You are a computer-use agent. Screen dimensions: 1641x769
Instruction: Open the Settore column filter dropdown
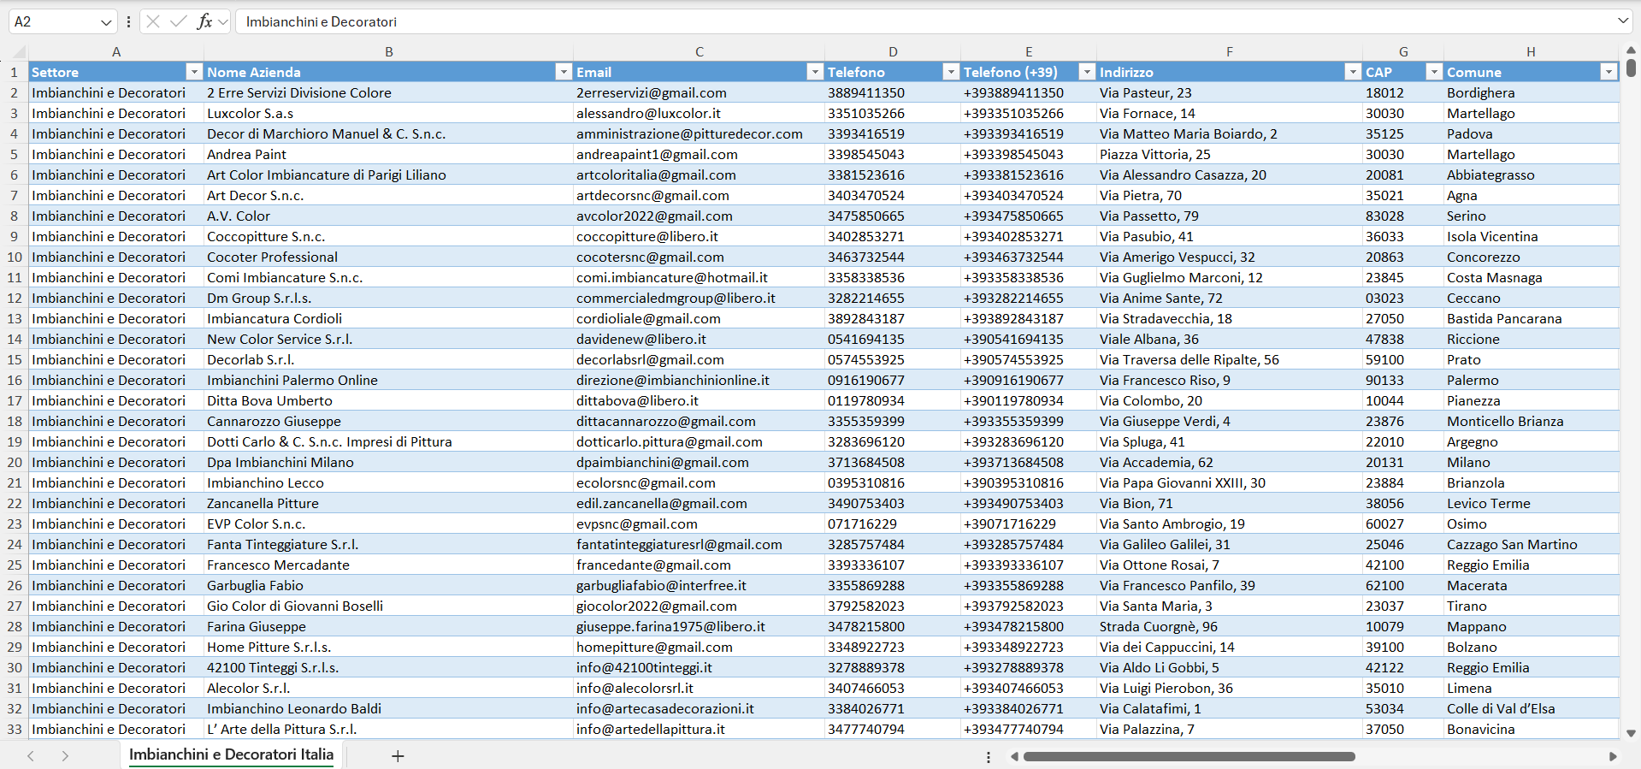[x=194, y=72]
